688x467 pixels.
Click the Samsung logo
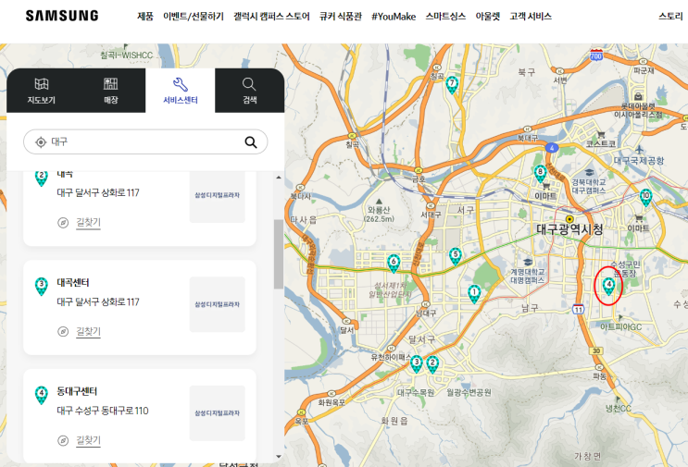[62, 16]
